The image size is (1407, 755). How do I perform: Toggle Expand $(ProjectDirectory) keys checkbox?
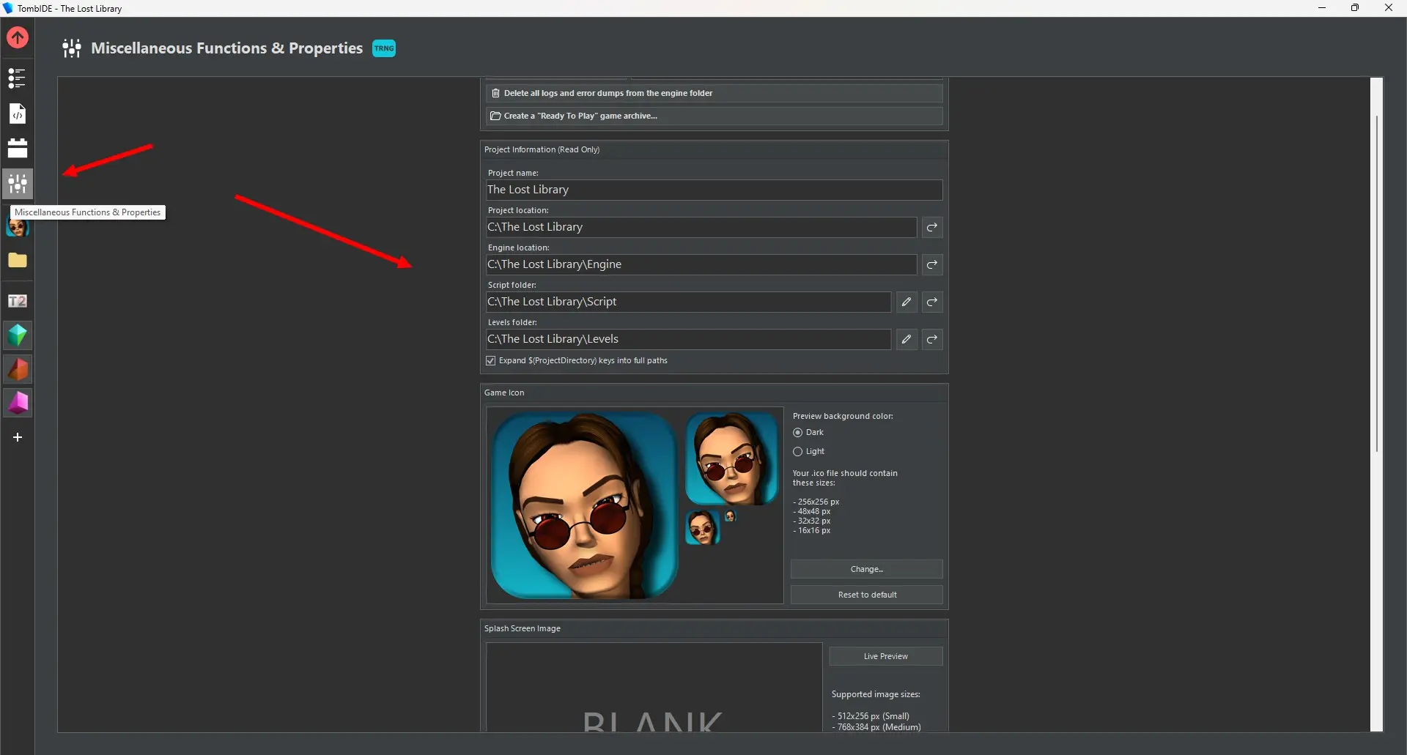[x=491, y=360]
